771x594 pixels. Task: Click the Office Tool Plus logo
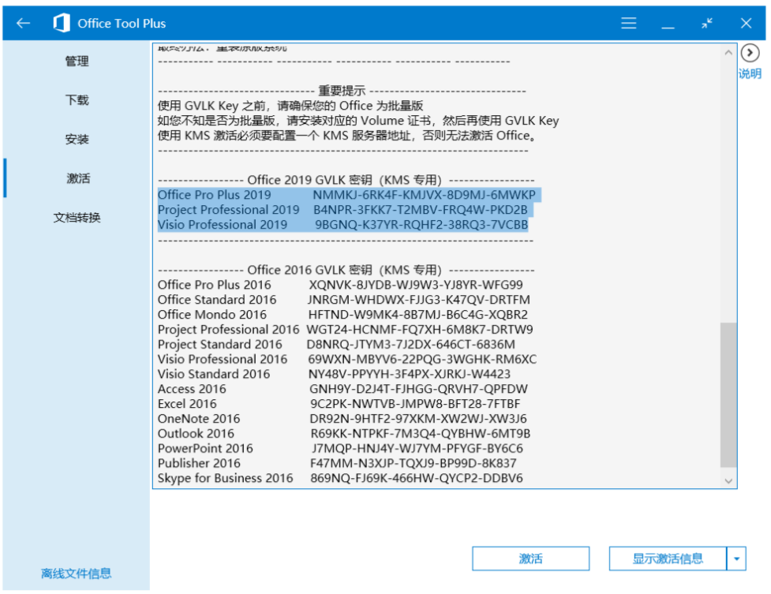tap(61, 23)
